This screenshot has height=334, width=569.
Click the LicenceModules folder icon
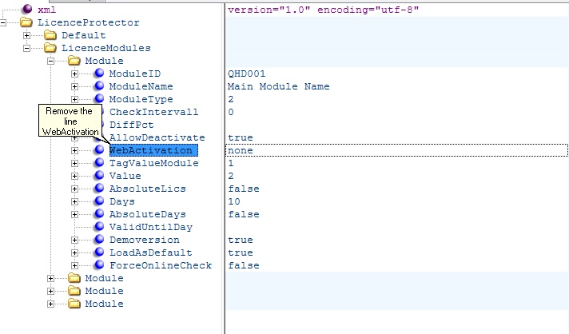(x=50, y=48)
